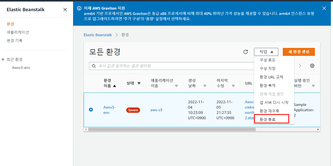Click the URL column header

[249, 83]
